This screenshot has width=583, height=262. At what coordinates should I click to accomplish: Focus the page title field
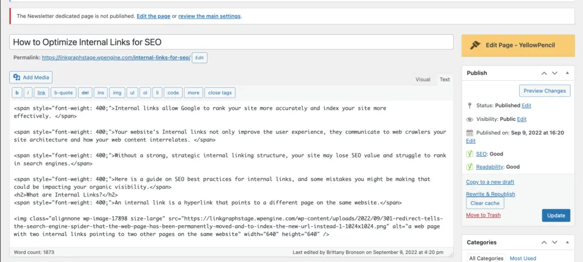pyautogui.click(x=231, y=42)
